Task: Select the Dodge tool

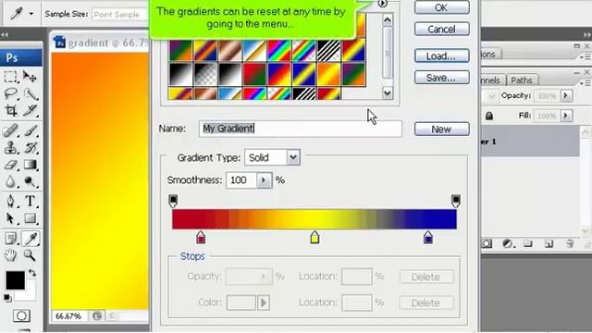Action: pyautogui.click(x=30, y=181)
